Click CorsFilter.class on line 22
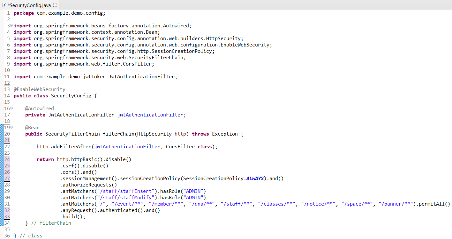The image size is (452, 239). [189, 147]
